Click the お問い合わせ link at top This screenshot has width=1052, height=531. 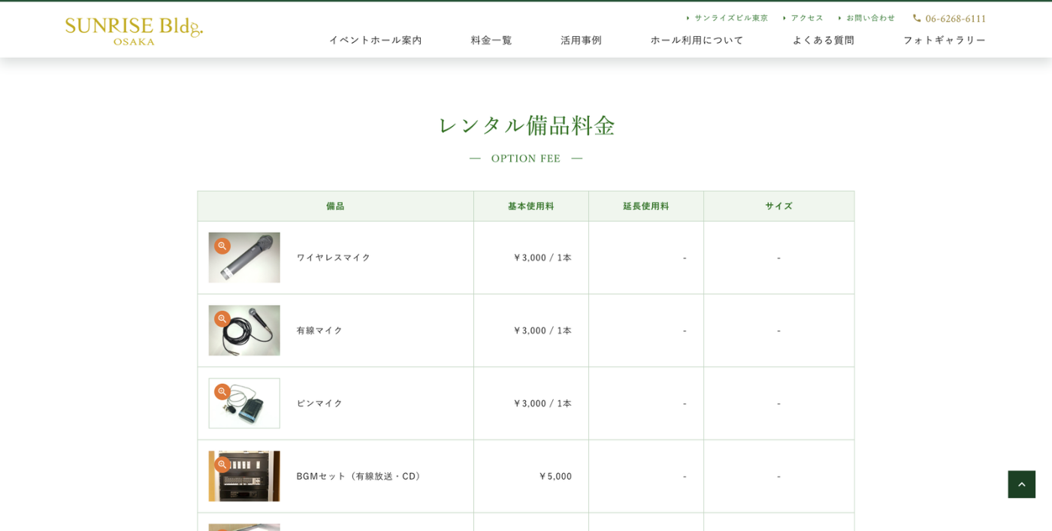tap(870, 18)
